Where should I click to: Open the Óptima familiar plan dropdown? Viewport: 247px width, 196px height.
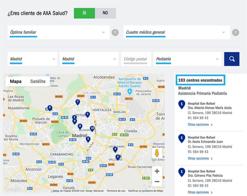click(58, 32)
